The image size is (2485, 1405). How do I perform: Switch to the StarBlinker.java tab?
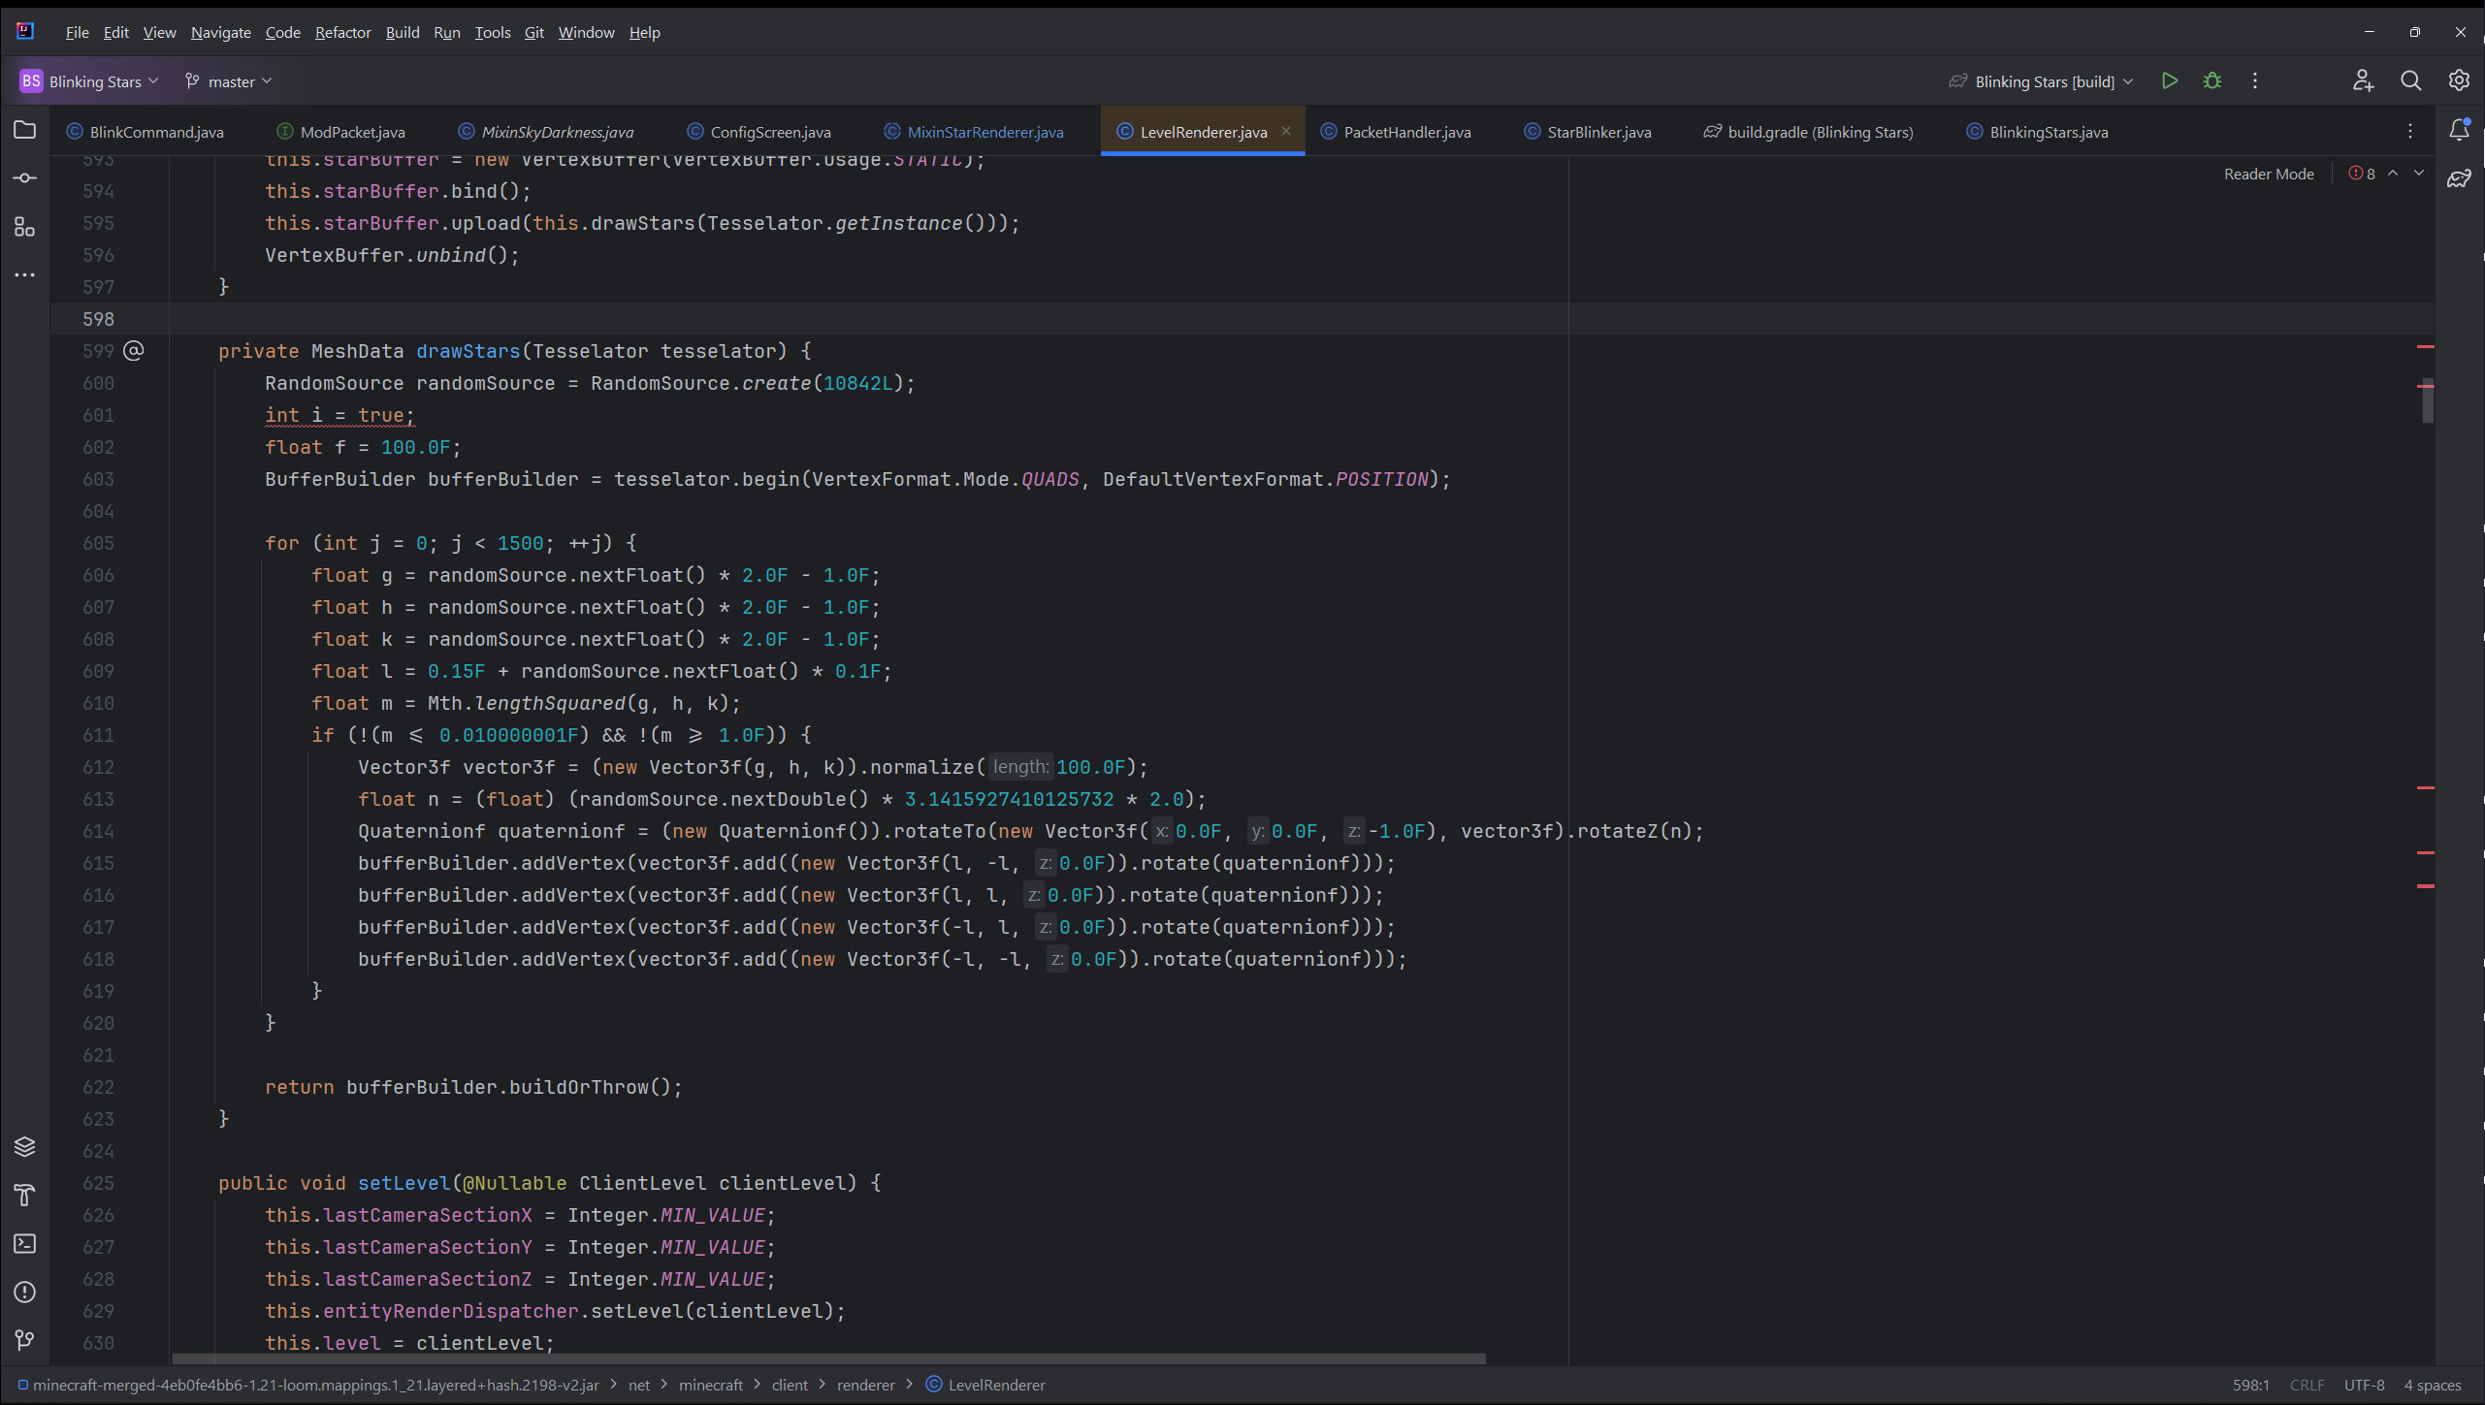point(1597,132)
